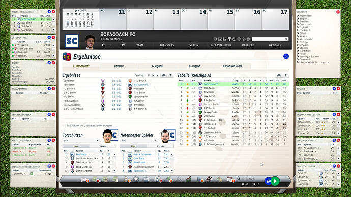Select Verein tab in Torschützen list
This screenshot has width=351, height=197.
[103, 146]
